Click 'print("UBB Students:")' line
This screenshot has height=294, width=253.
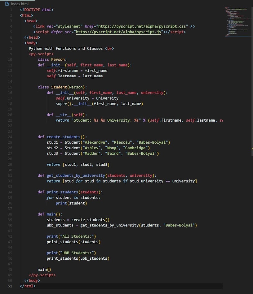71,253
